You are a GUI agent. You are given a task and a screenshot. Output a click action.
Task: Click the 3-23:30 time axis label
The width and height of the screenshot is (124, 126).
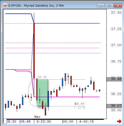(x=44, y=122)
